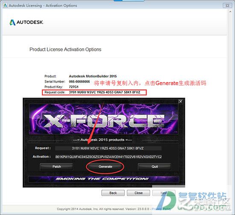Click the Generate button
The height and width of the screenshot is (215, 235).
click(105, 167)
